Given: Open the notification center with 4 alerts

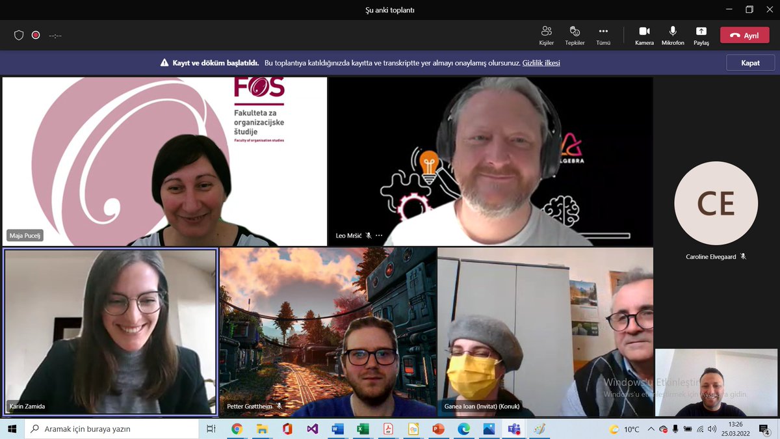Looking at the screenshot, I should tap(766, 429).
